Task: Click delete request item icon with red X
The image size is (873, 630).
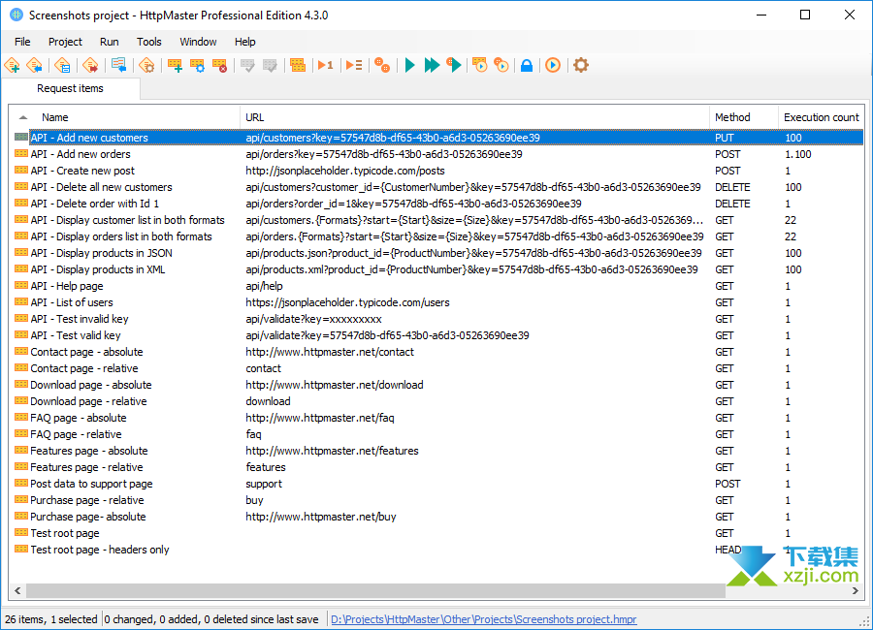Action: pos(219,65)
